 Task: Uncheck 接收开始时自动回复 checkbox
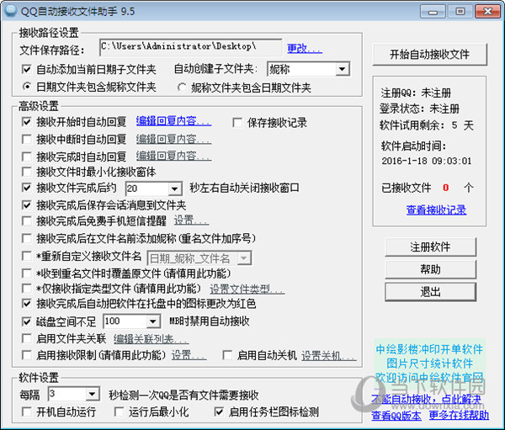tap(26, 122)
